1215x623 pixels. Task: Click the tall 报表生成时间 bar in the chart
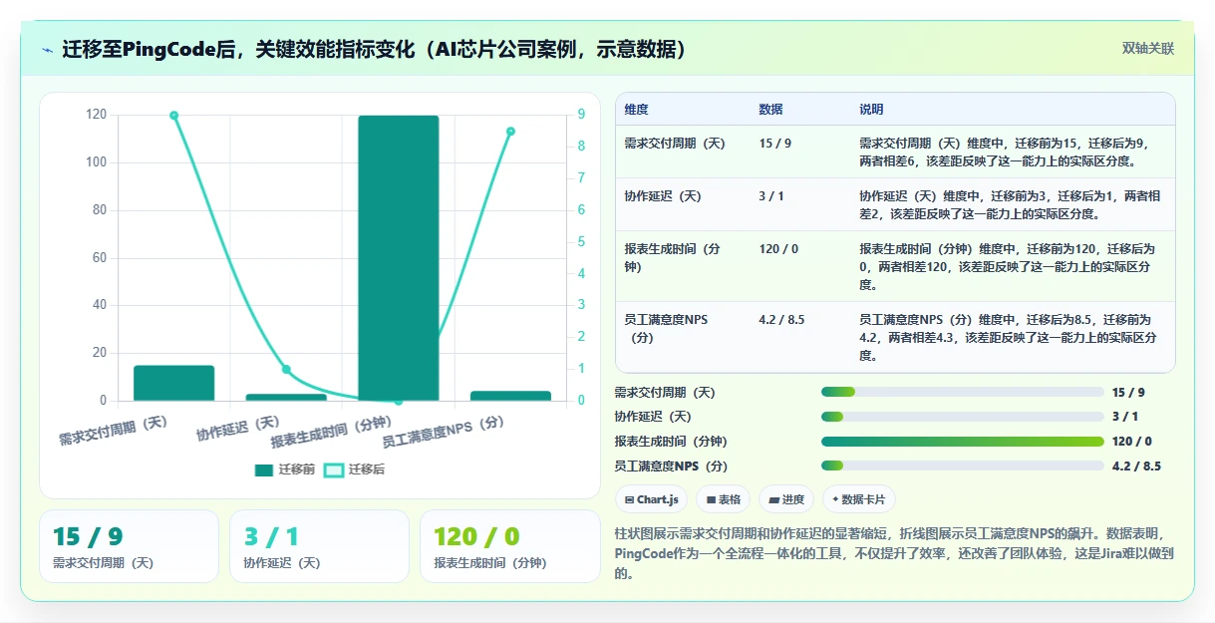(x=398, y=258)
